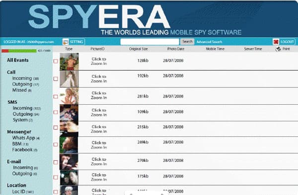The height and width of the screenshot is (195, 298).
Task: Tick the checkbox for the 128kb photo
Action: tap(56, 61)
